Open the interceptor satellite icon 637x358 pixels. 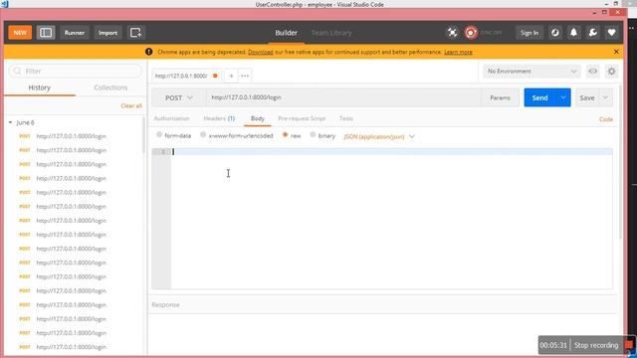click(452, 33)
